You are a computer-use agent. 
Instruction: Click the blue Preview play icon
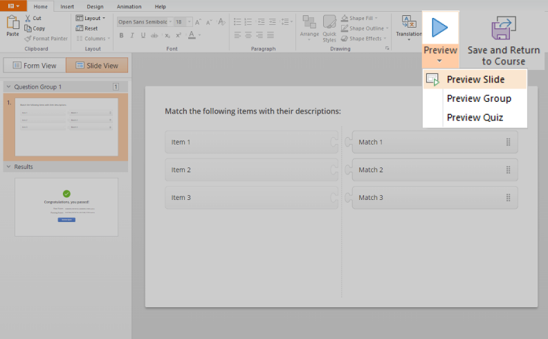pyautogui.click(x=440, y=28)
